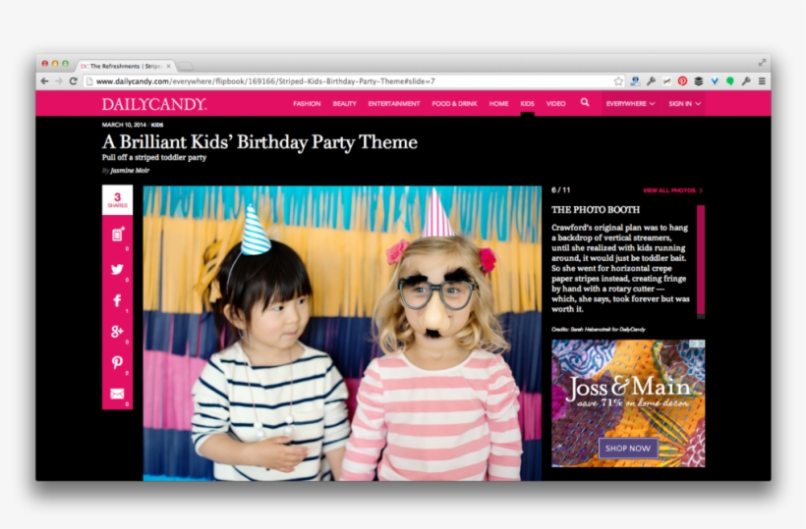Viewport: 806px width, 529px height.
Task: Click the 6 / 11 slide counter
Action: click(561, 189)
